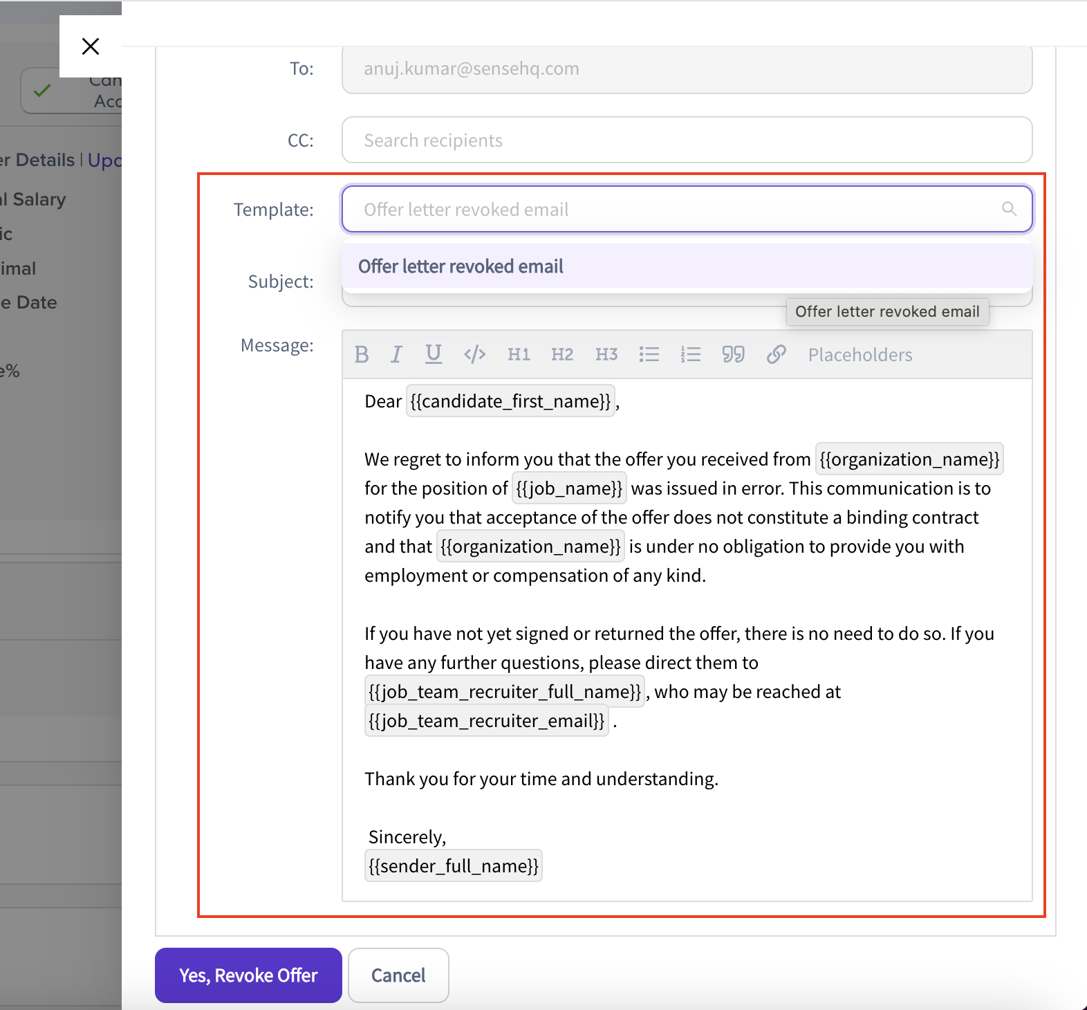Add a block quote
Screen dimensions: 1087x1010
coord(734,355)
